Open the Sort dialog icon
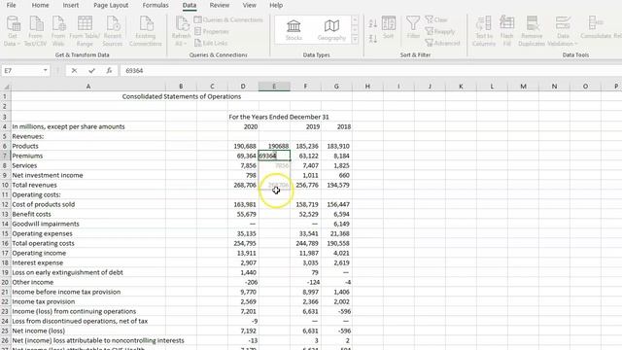The image size is (622, 350). coord(389,27)
